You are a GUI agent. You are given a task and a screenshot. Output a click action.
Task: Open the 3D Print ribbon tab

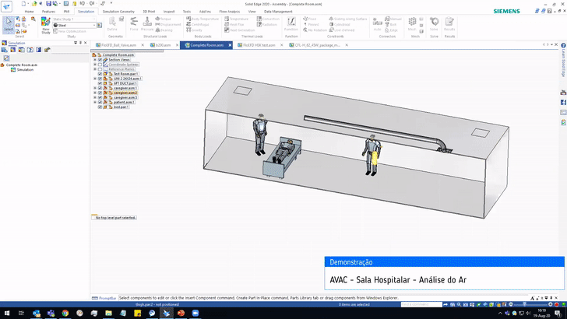click(x=149, y=12)
